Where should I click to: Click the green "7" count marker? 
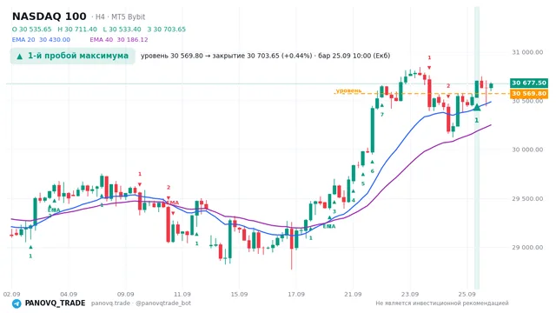382,115
